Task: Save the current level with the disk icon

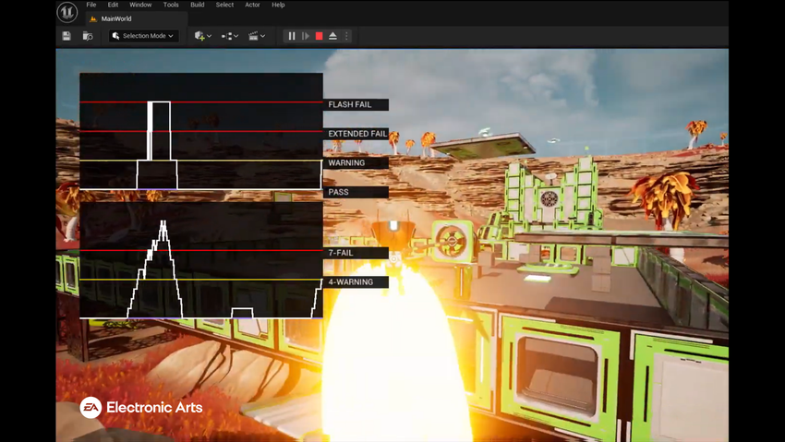Action: tap(66, 36)
